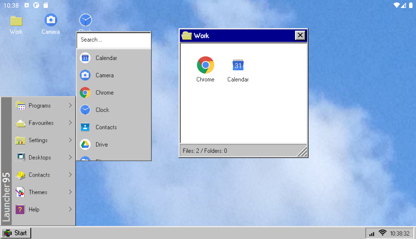The image size is (416, 239).
Task: Expand the Programs submenu arrow
Action: point(70,106)
